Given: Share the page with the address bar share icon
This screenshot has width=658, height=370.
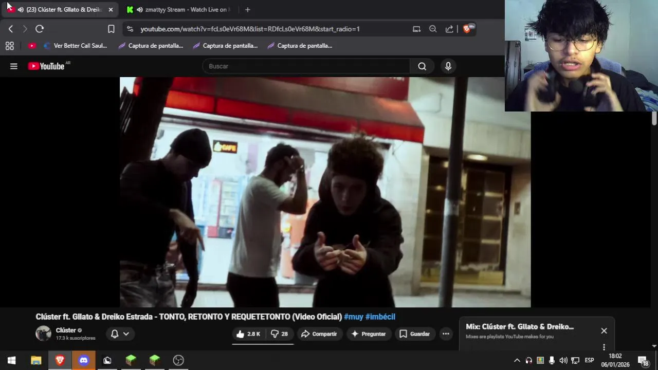Looking at the screenshot, I should 449,29.
